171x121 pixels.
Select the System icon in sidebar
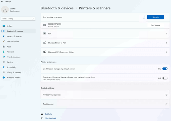coord(4,26)
